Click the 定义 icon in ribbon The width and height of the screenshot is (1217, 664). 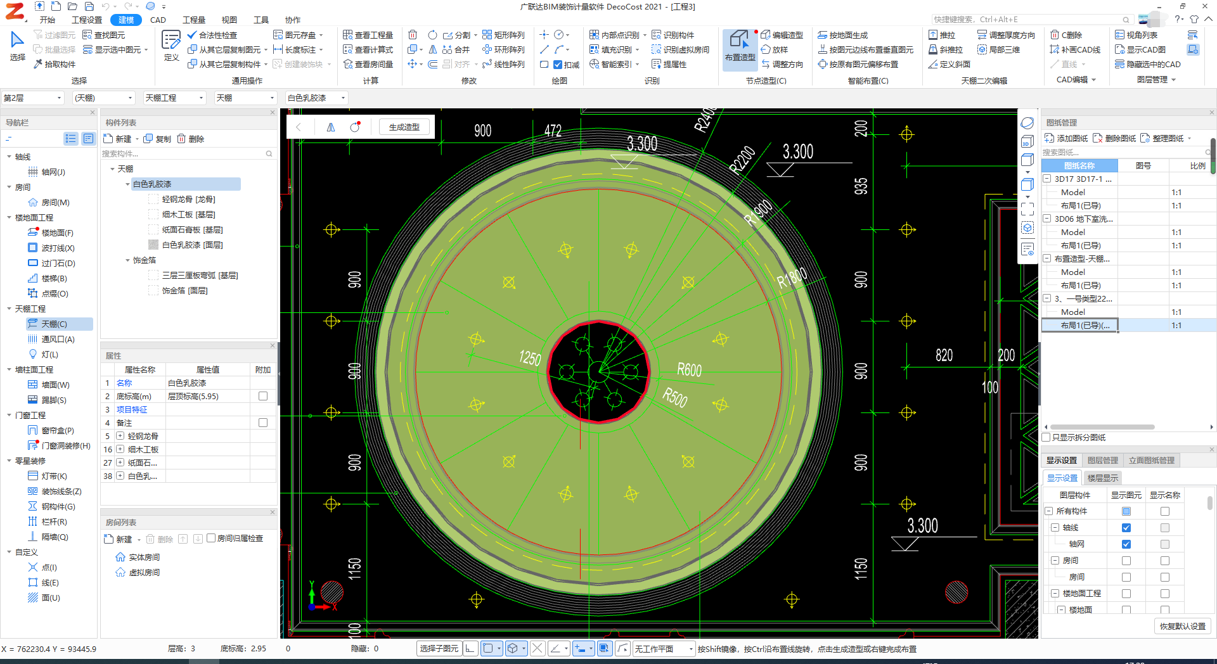171,46
